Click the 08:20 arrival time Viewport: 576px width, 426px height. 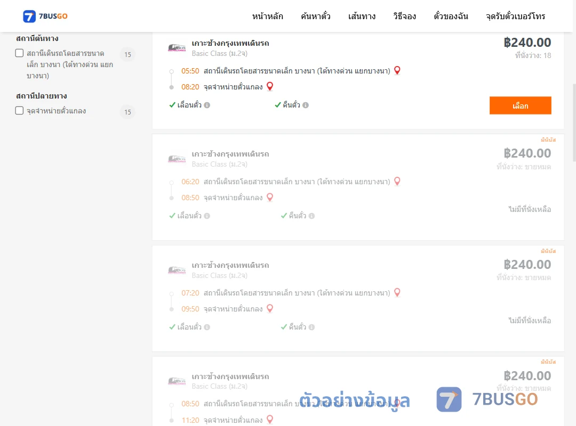point(190,87)
